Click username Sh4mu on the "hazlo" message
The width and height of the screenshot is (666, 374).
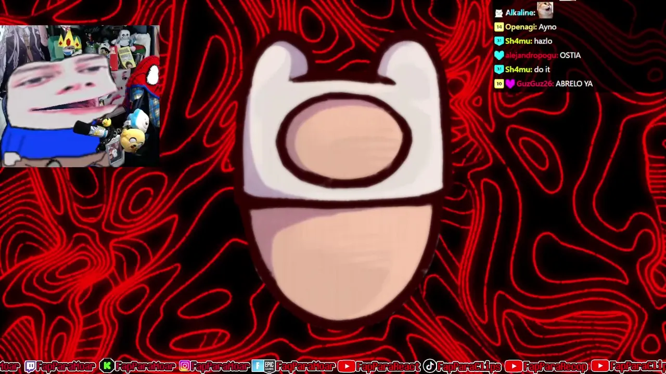518,41
